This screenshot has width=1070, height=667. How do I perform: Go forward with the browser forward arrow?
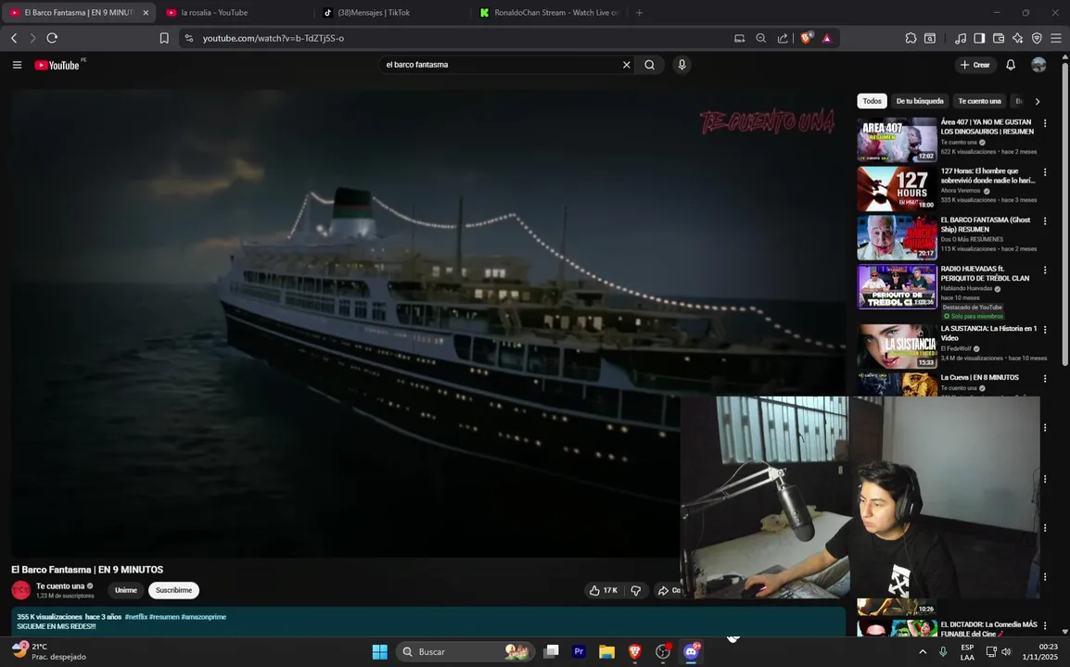(32, 38)
